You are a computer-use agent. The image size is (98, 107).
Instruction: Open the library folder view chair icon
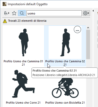click(7, 13)
